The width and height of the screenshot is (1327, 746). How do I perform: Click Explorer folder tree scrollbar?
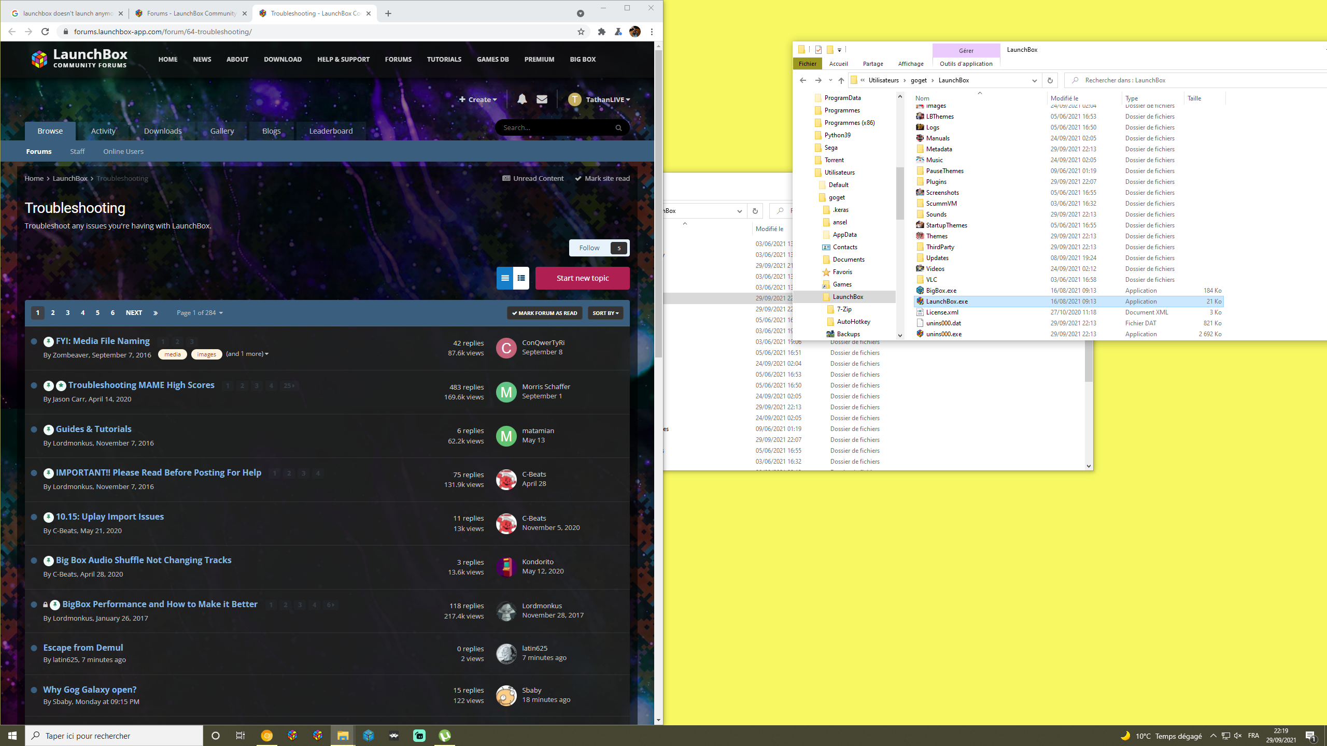(x=900, y=193)
